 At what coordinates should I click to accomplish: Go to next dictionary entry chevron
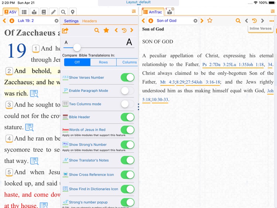pyautogui.click(x=202, y=21)
